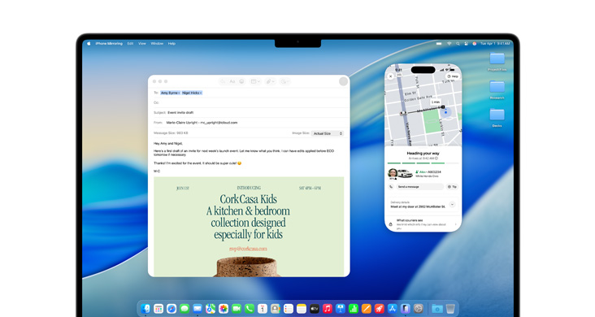595x317 pixels.
Task: Open Wi-Fi status in menu bar
Action: pyautogui.click(x=450, y=44)
